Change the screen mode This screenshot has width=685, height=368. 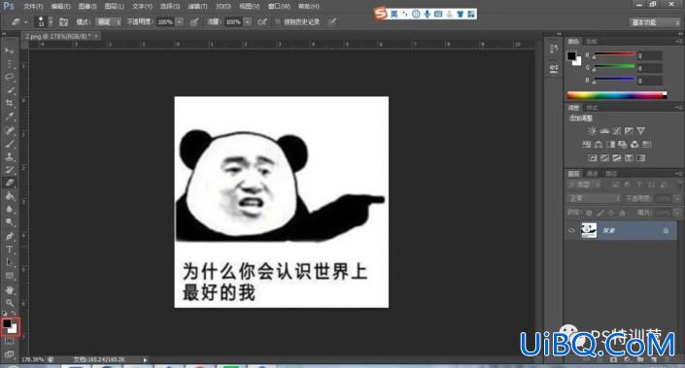click(9, 354)
